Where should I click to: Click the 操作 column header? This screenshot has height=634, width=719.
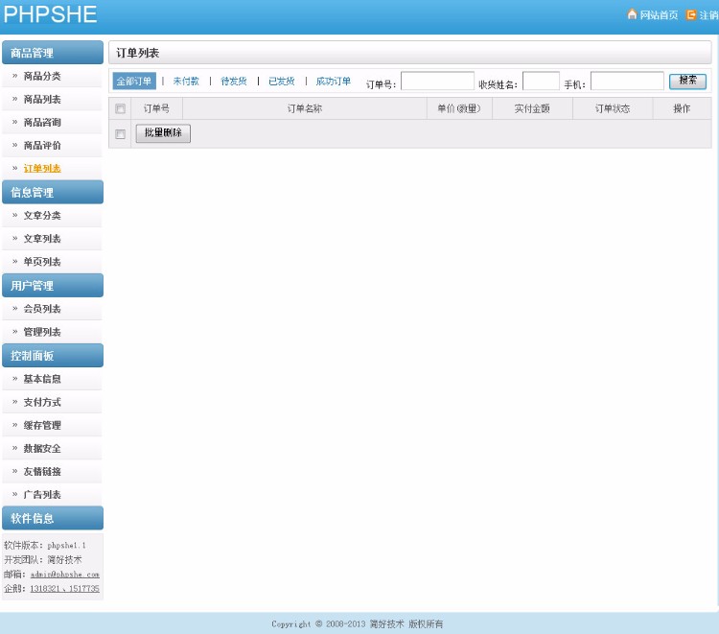[682, 108]
